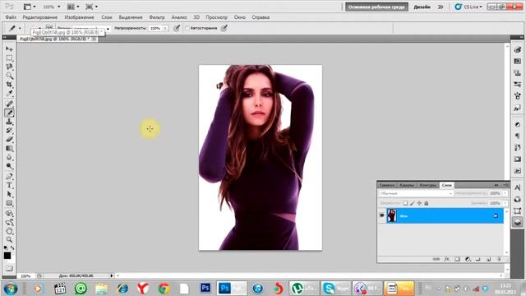Select the Фон layer thumbnail

point(391,215)
